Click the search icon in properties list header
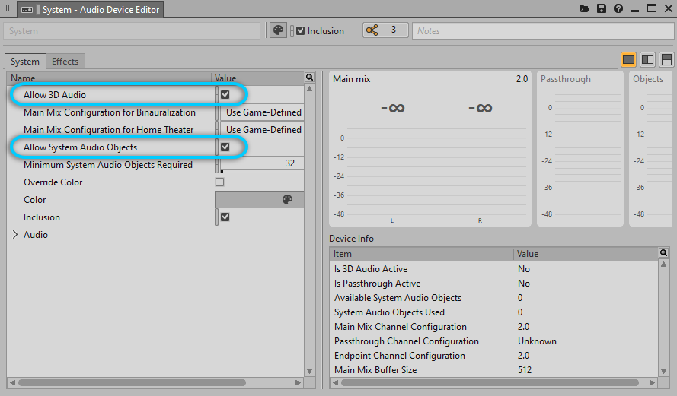 (309, 78)
